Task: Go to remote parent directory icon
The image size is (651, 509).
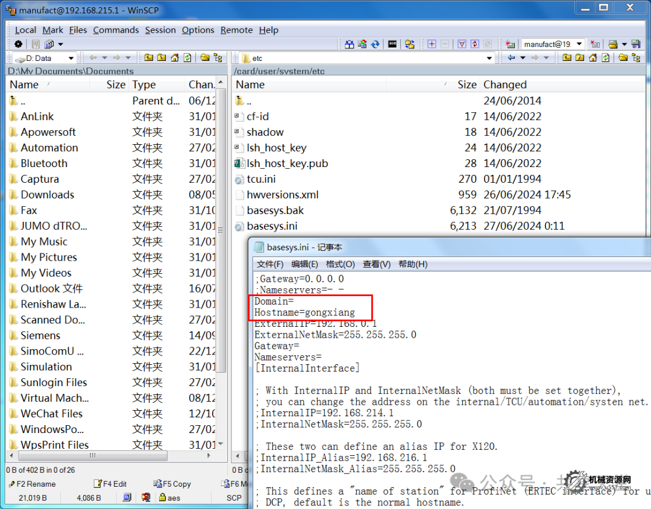Action: (567, 58)
